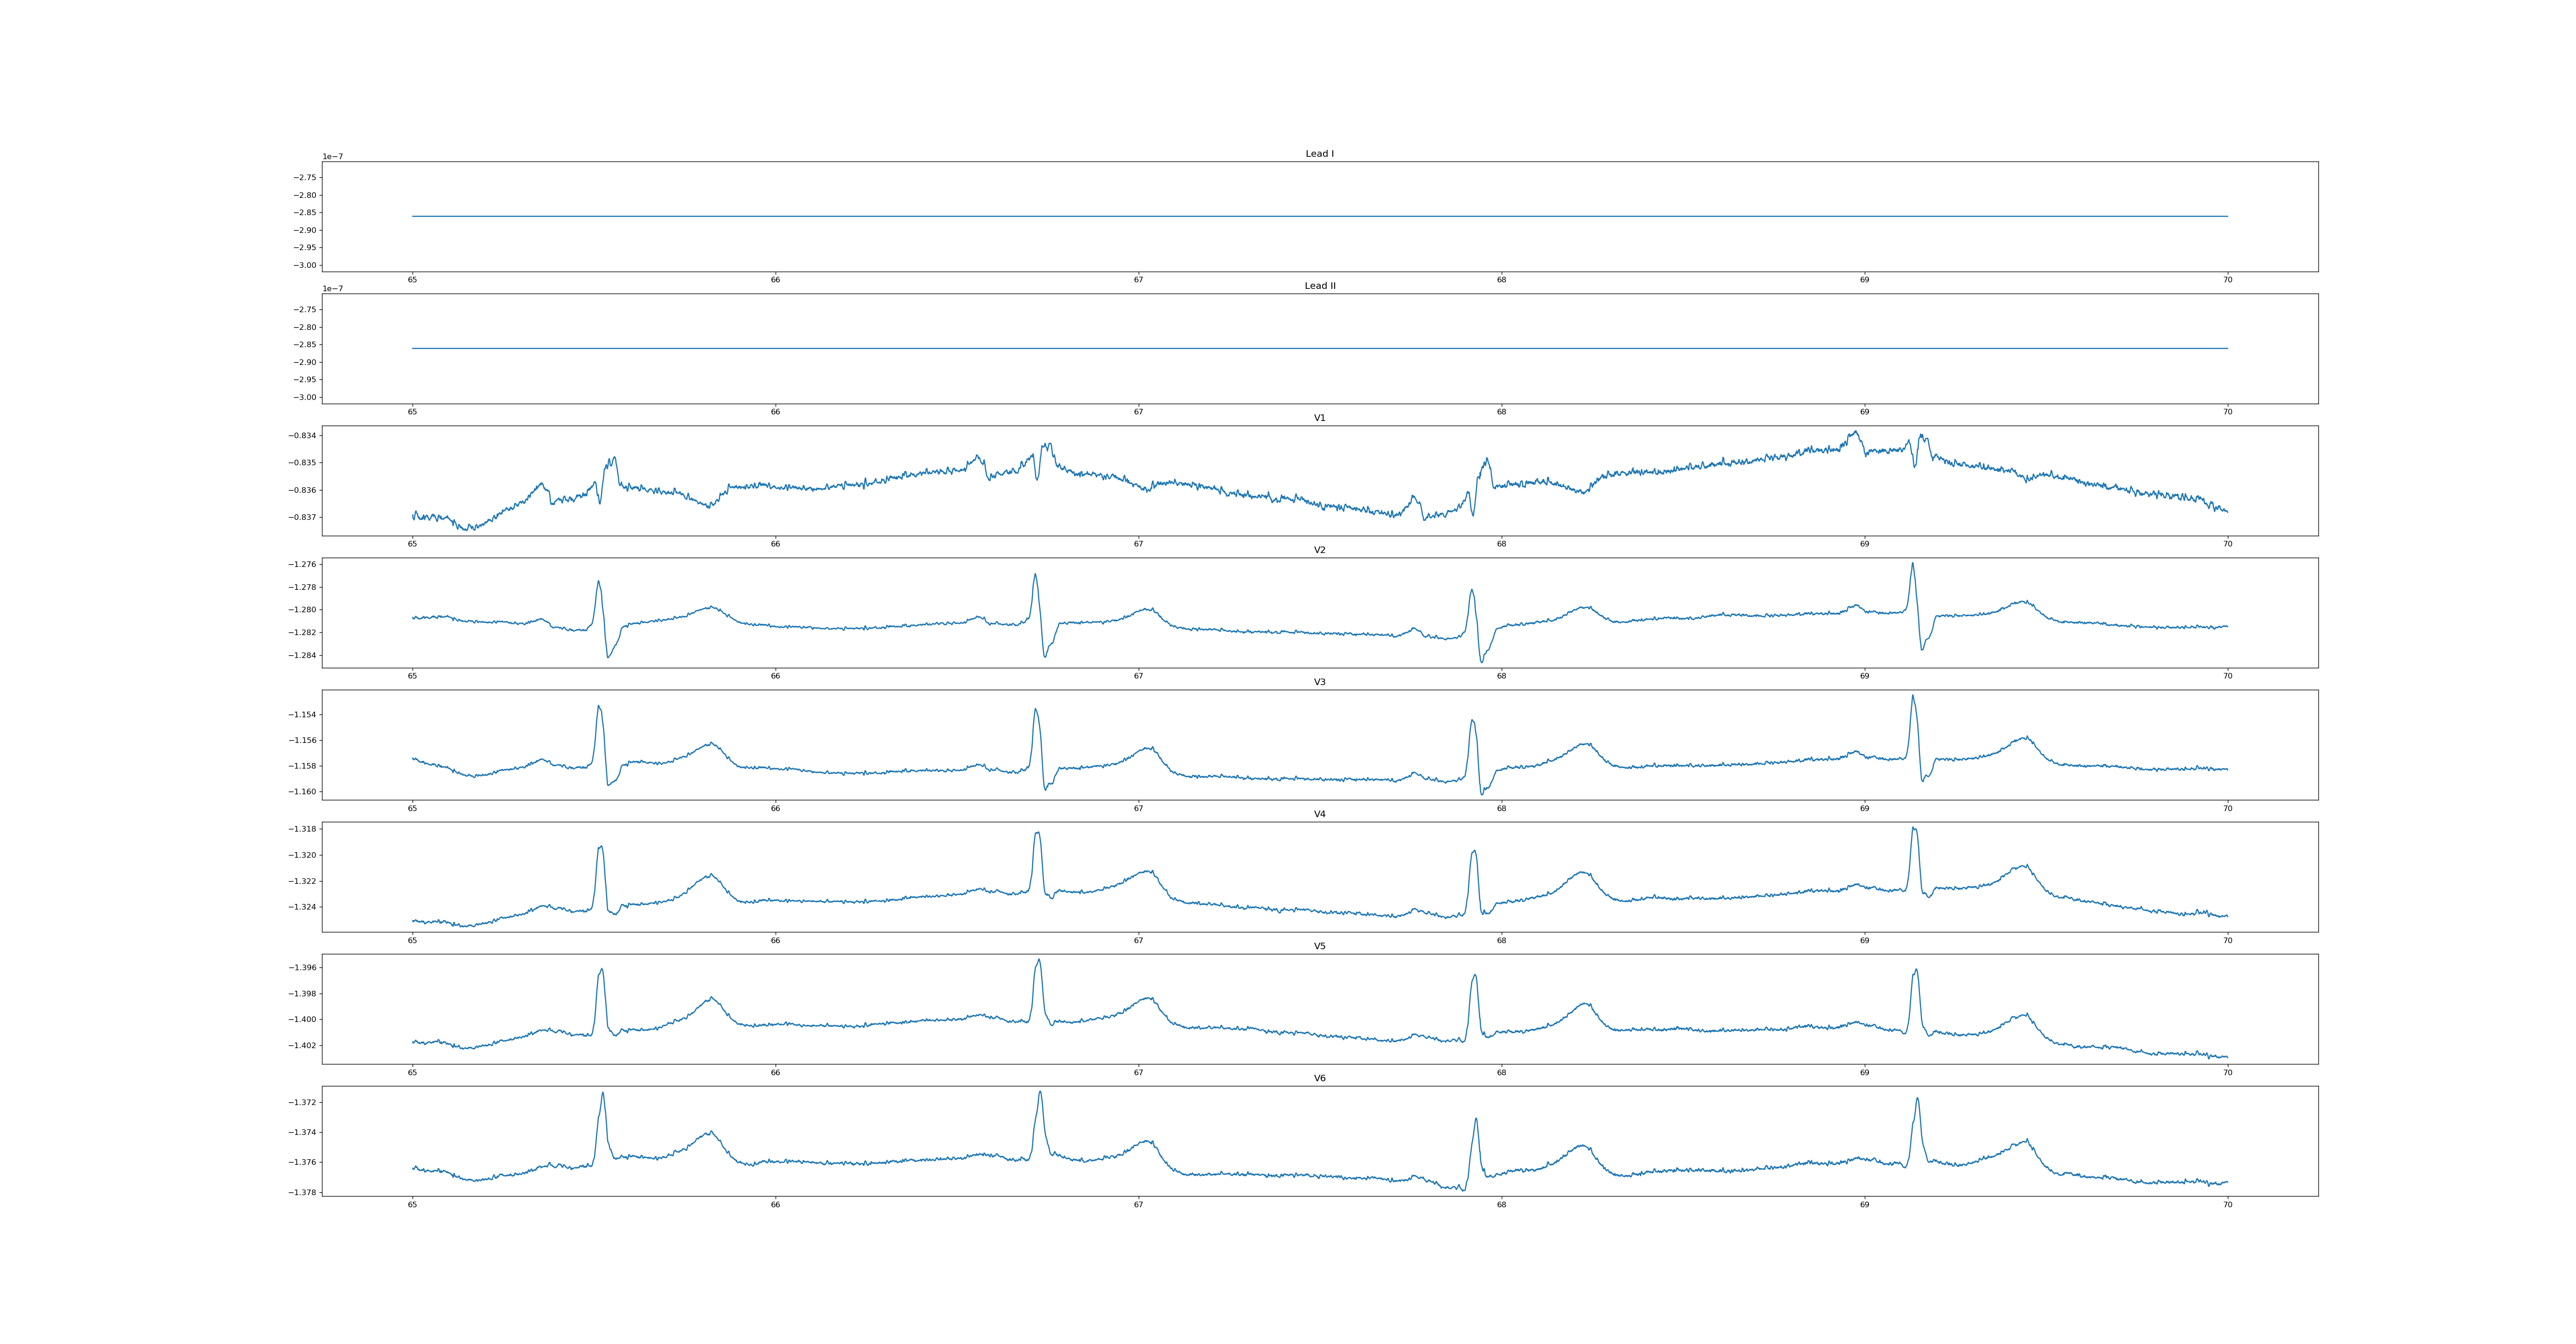Click the -1.318 y-axis tick on V4
The width and height of the screenshot is (2576, 1344).
click(x=303, y=829)
